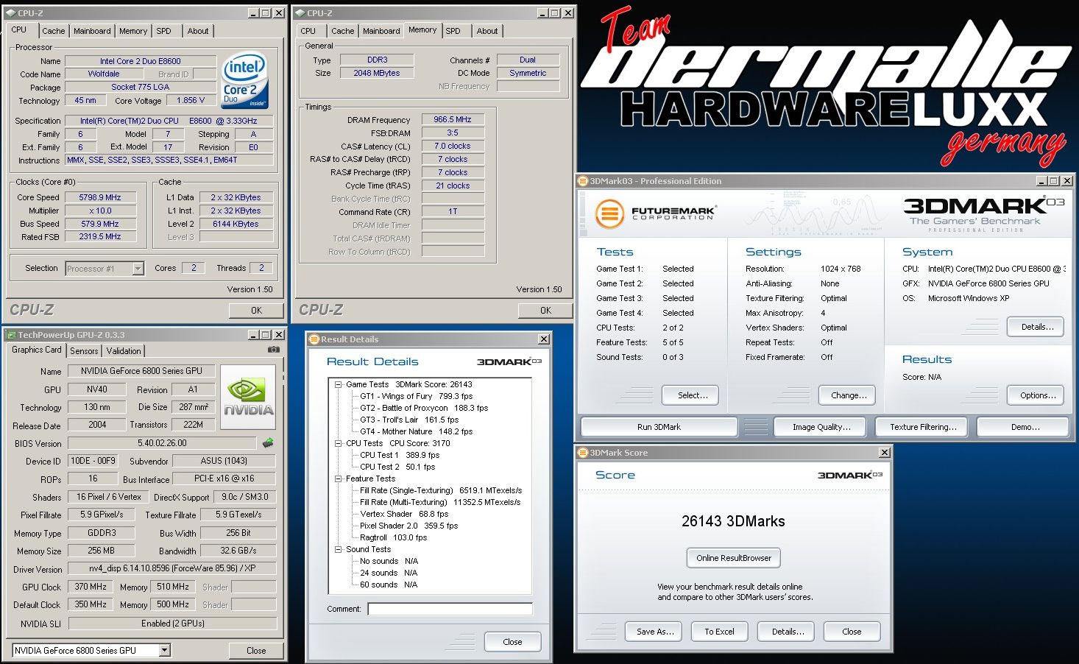Click the GPU-Z Name field value
Image resolution: width=1079 pixels, height=664 pixels.
[142, 371]
